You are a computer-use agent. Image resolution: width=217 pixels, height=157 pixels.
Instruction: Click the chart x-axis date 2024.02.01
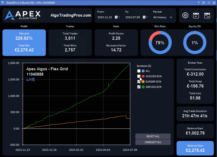76,150
